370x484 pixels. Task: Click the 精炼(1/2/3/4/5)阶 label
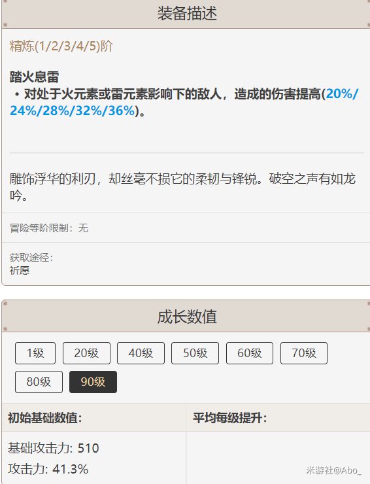(61, 46)
